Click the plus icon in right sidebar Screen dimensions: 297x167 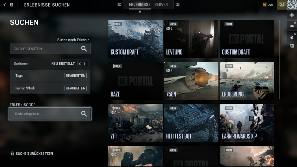292,15
